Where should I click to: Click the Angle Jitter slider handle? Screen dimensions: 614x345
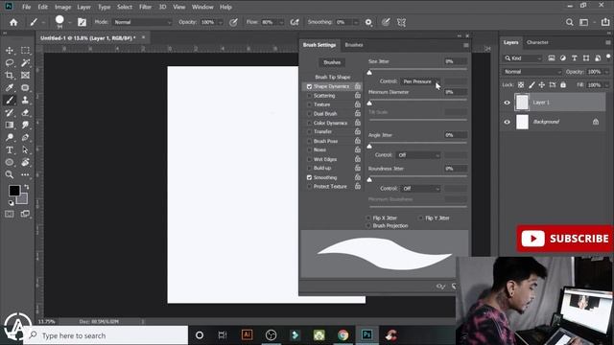[369, 147]
